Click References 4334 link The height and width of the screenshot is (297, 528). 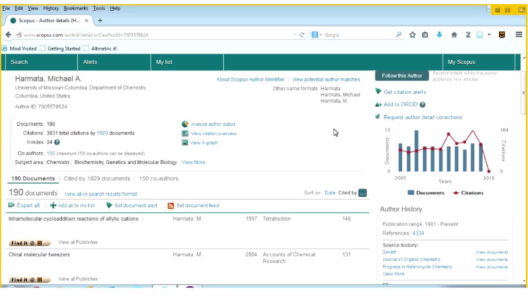coord(418,233)
